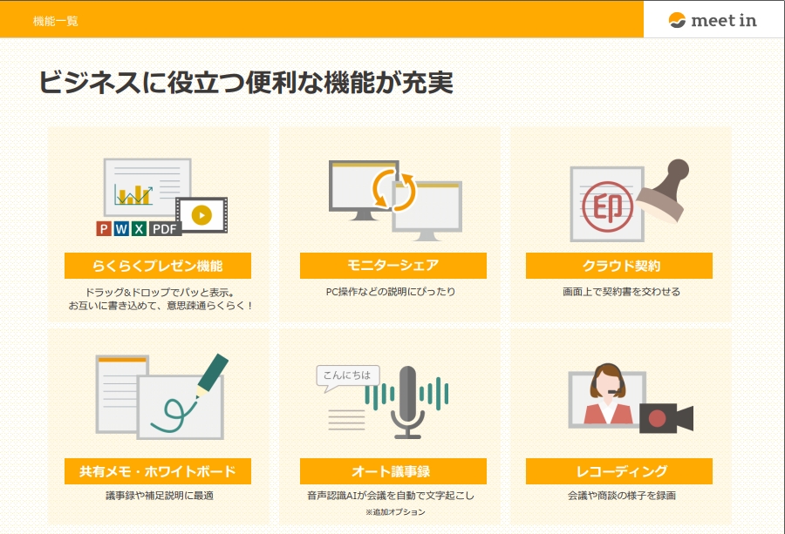
Task: Click the memo notepad page icon
Action: pyautogui.click(x=117, y=394)
